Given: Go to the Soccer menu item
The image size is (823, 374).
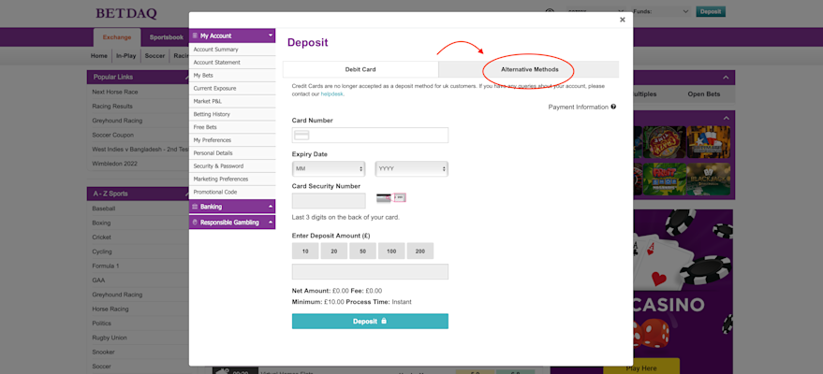Looking at the screenshot, I should pyautogui.click(x=154, y=55).
